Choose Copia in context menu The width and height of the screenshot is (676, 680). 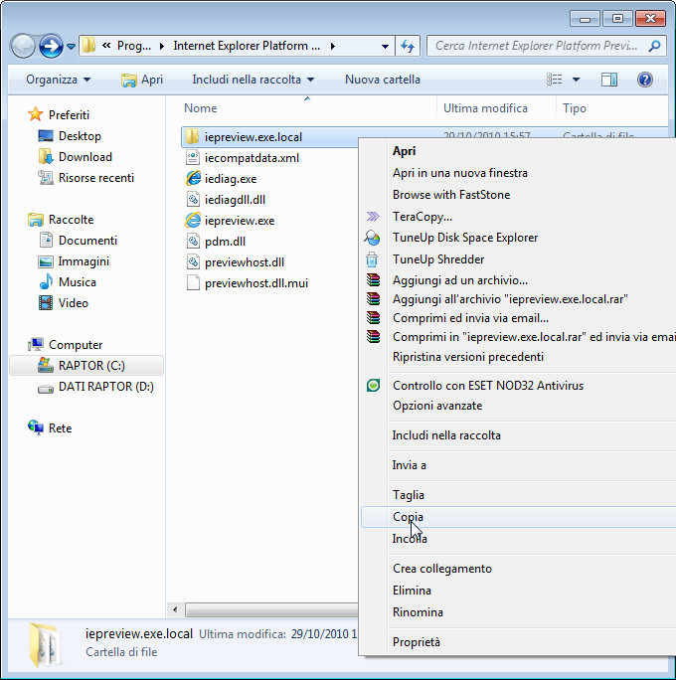coord(408,517)
